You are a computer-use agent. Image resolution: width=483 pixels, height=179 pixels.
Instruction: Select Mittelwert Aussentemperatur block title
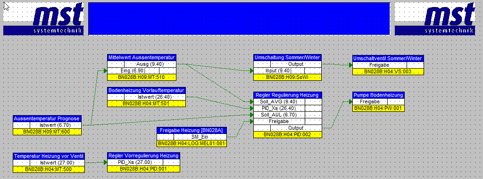(x=142, y=58)
